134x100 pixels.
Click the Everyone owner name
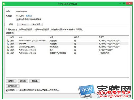(x=20, y=16)
